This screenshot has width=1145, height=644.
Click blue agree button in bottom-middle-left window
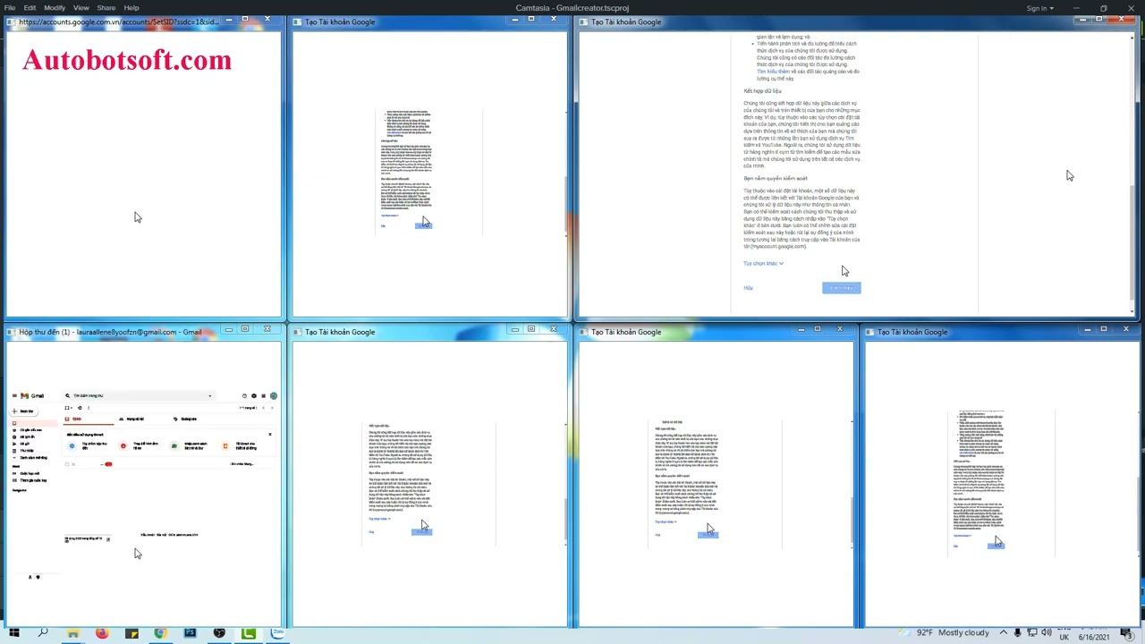(420, 532)
